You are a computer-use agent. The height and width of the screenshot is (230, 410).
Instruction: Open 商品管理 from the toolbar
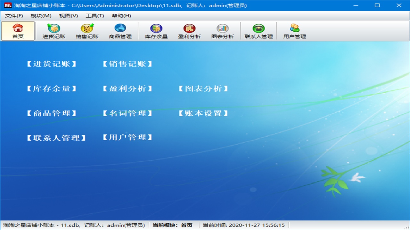click(120, 31)
